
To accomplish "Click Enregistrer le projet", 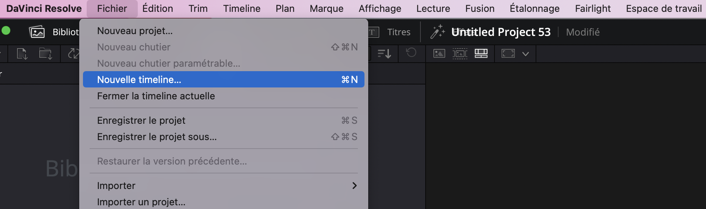I will coord(141,120).
